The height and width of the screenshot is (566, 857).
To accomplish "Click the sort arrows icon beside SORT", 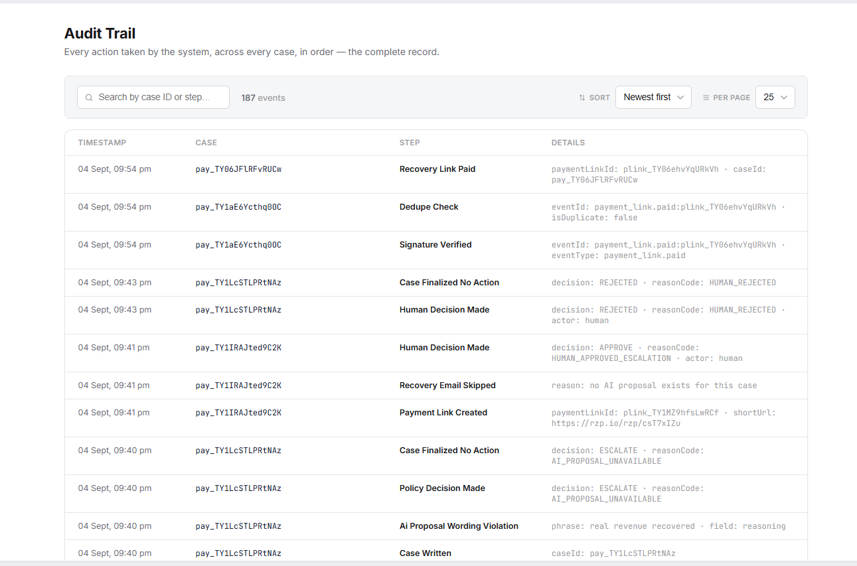I will click(x=582, y=98).
